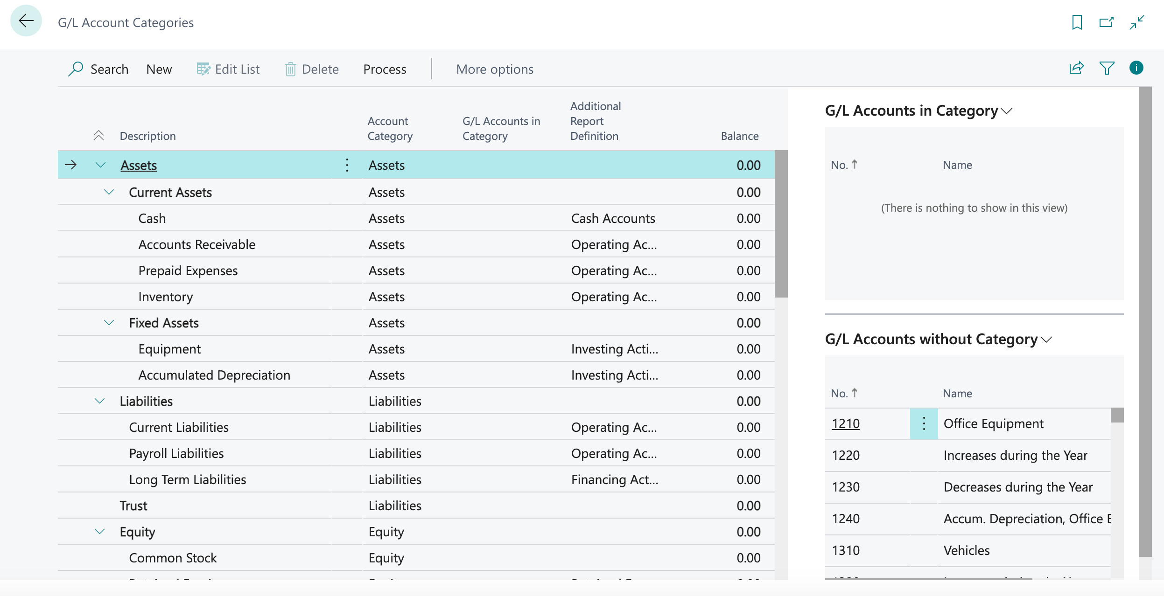The image size is (1164, 596).
Task: Open the New menu item
Action: [159, 69]
